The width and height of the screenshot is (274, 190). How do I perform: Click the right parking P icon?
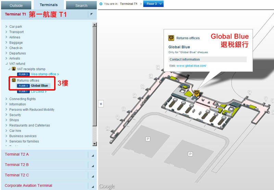[190, 154]
